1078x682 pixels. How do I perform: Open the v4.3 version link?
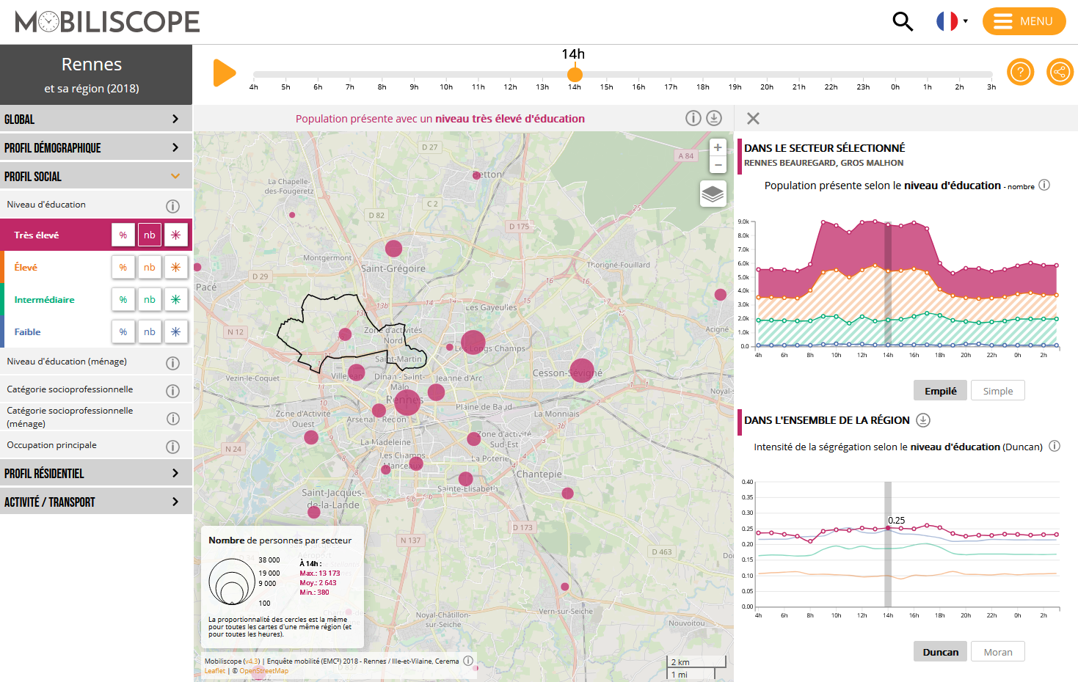[x=252, y=661]
